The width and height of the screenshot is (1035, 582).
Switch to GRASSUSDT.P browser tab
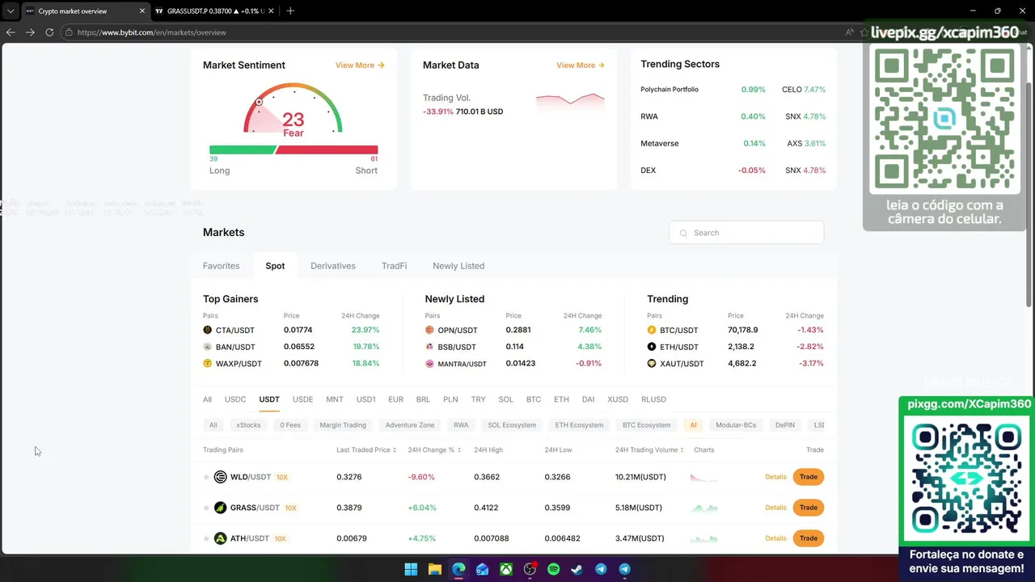213,11
